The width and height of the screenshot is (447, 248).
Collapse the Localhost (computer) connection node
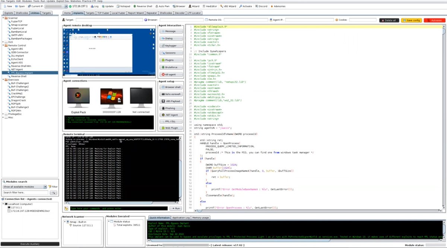coord(4,204)
